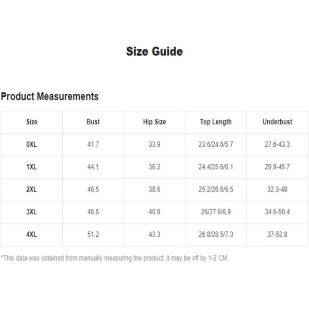Click the 0XL size row label
Viewport: 309px width, 309px height.
[x=31, y=144]
